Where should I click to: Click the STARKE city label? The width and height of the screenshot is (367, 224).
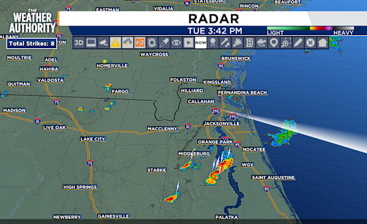[157, 170]
